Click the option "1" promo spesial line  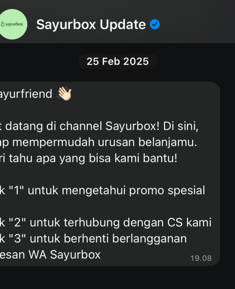(x=103, y=190)
